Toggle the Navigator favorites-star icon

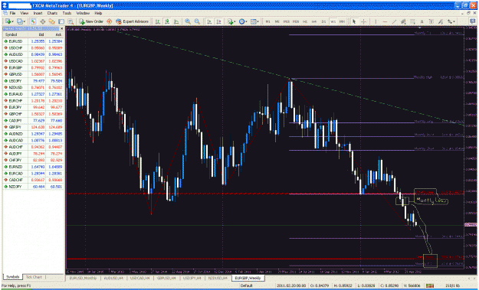52,21
